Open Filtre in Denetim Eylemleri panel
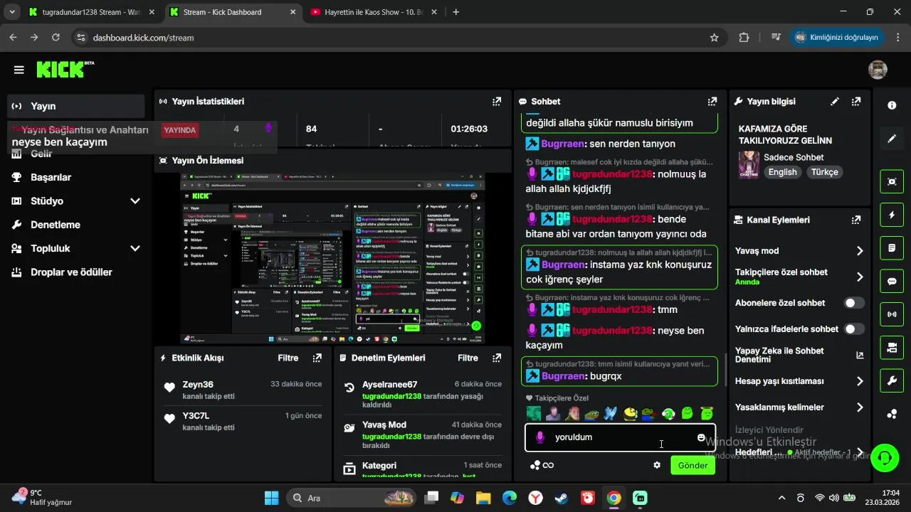This screenshot has width=911, height=512. point(468,358)
